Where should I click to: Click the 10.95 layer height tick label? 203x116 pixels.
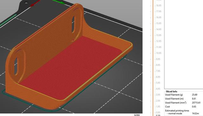coord(159,53)
